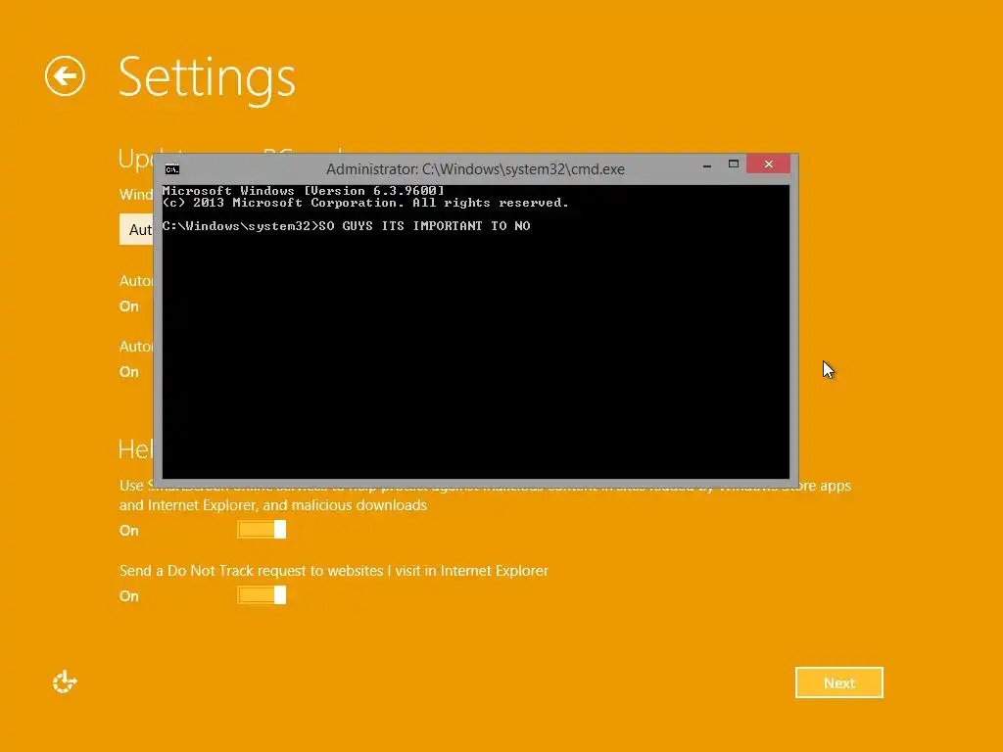Click the cmd.exe title bar text
This screenshot has height=752, width=1003.
point(475,169)
